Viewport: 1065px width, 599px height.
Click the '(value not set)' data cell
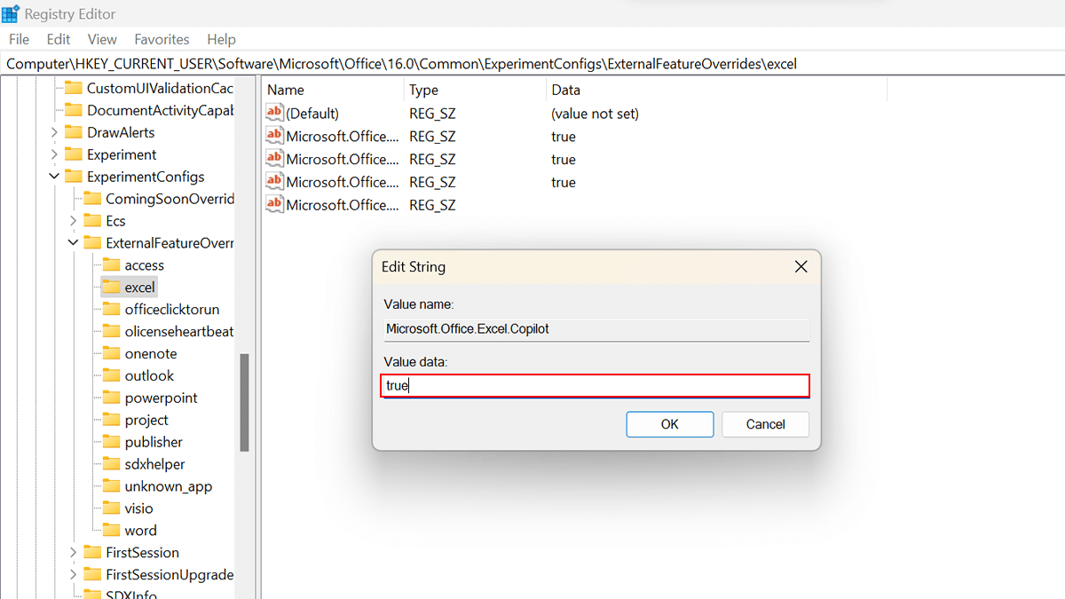tap(595, 114)
